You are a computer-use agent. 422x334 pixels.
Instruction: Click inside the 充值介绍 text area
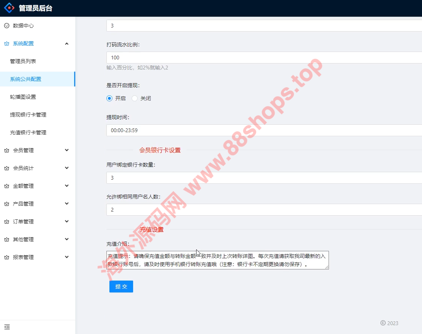(x=217, y=260)
